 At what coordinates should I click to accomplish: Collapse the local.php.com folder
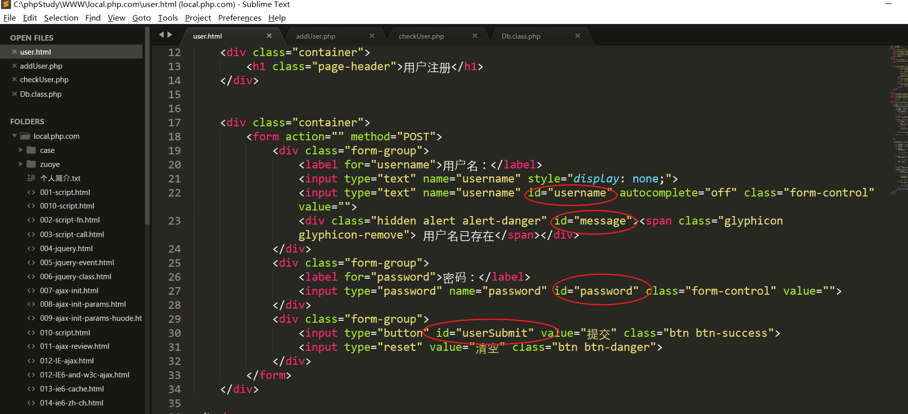pos(15,136)
